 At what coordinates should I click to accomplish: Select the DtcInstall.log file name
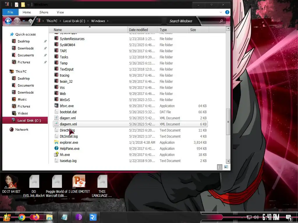click(69, 136)
